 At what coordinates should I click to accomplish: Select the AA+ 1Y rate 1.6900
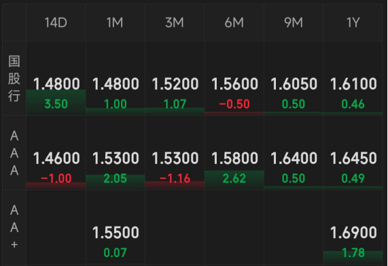click(x=353, y=232)
